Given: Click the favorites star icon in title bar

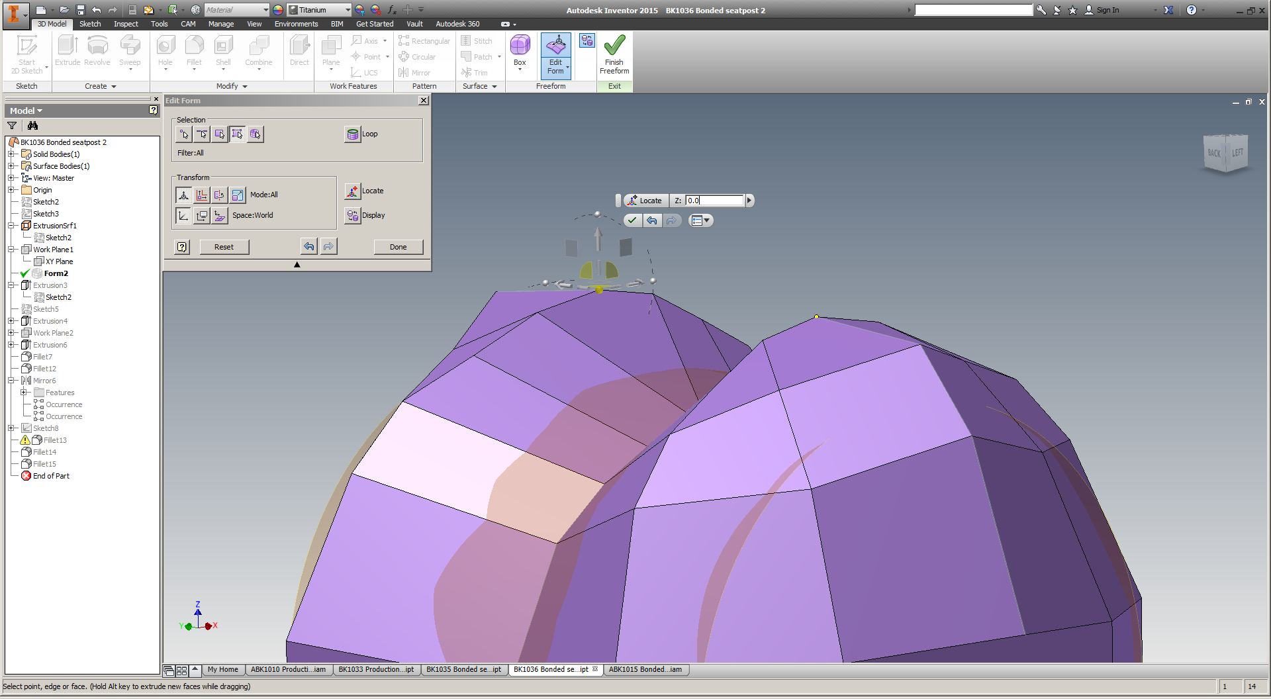Looking at the screenshot, I should click(1073, 10).
